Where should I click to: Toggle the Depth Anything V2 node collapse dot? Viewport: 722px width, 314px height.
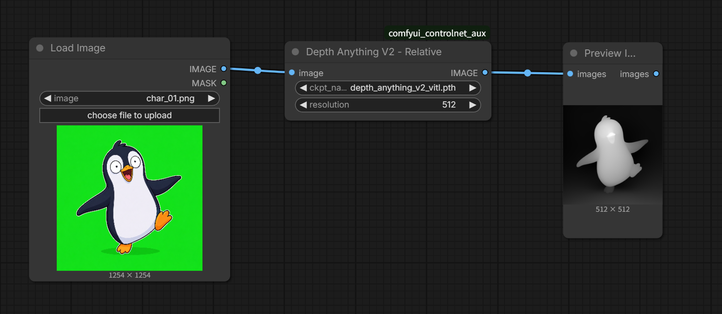pos(295,52)
